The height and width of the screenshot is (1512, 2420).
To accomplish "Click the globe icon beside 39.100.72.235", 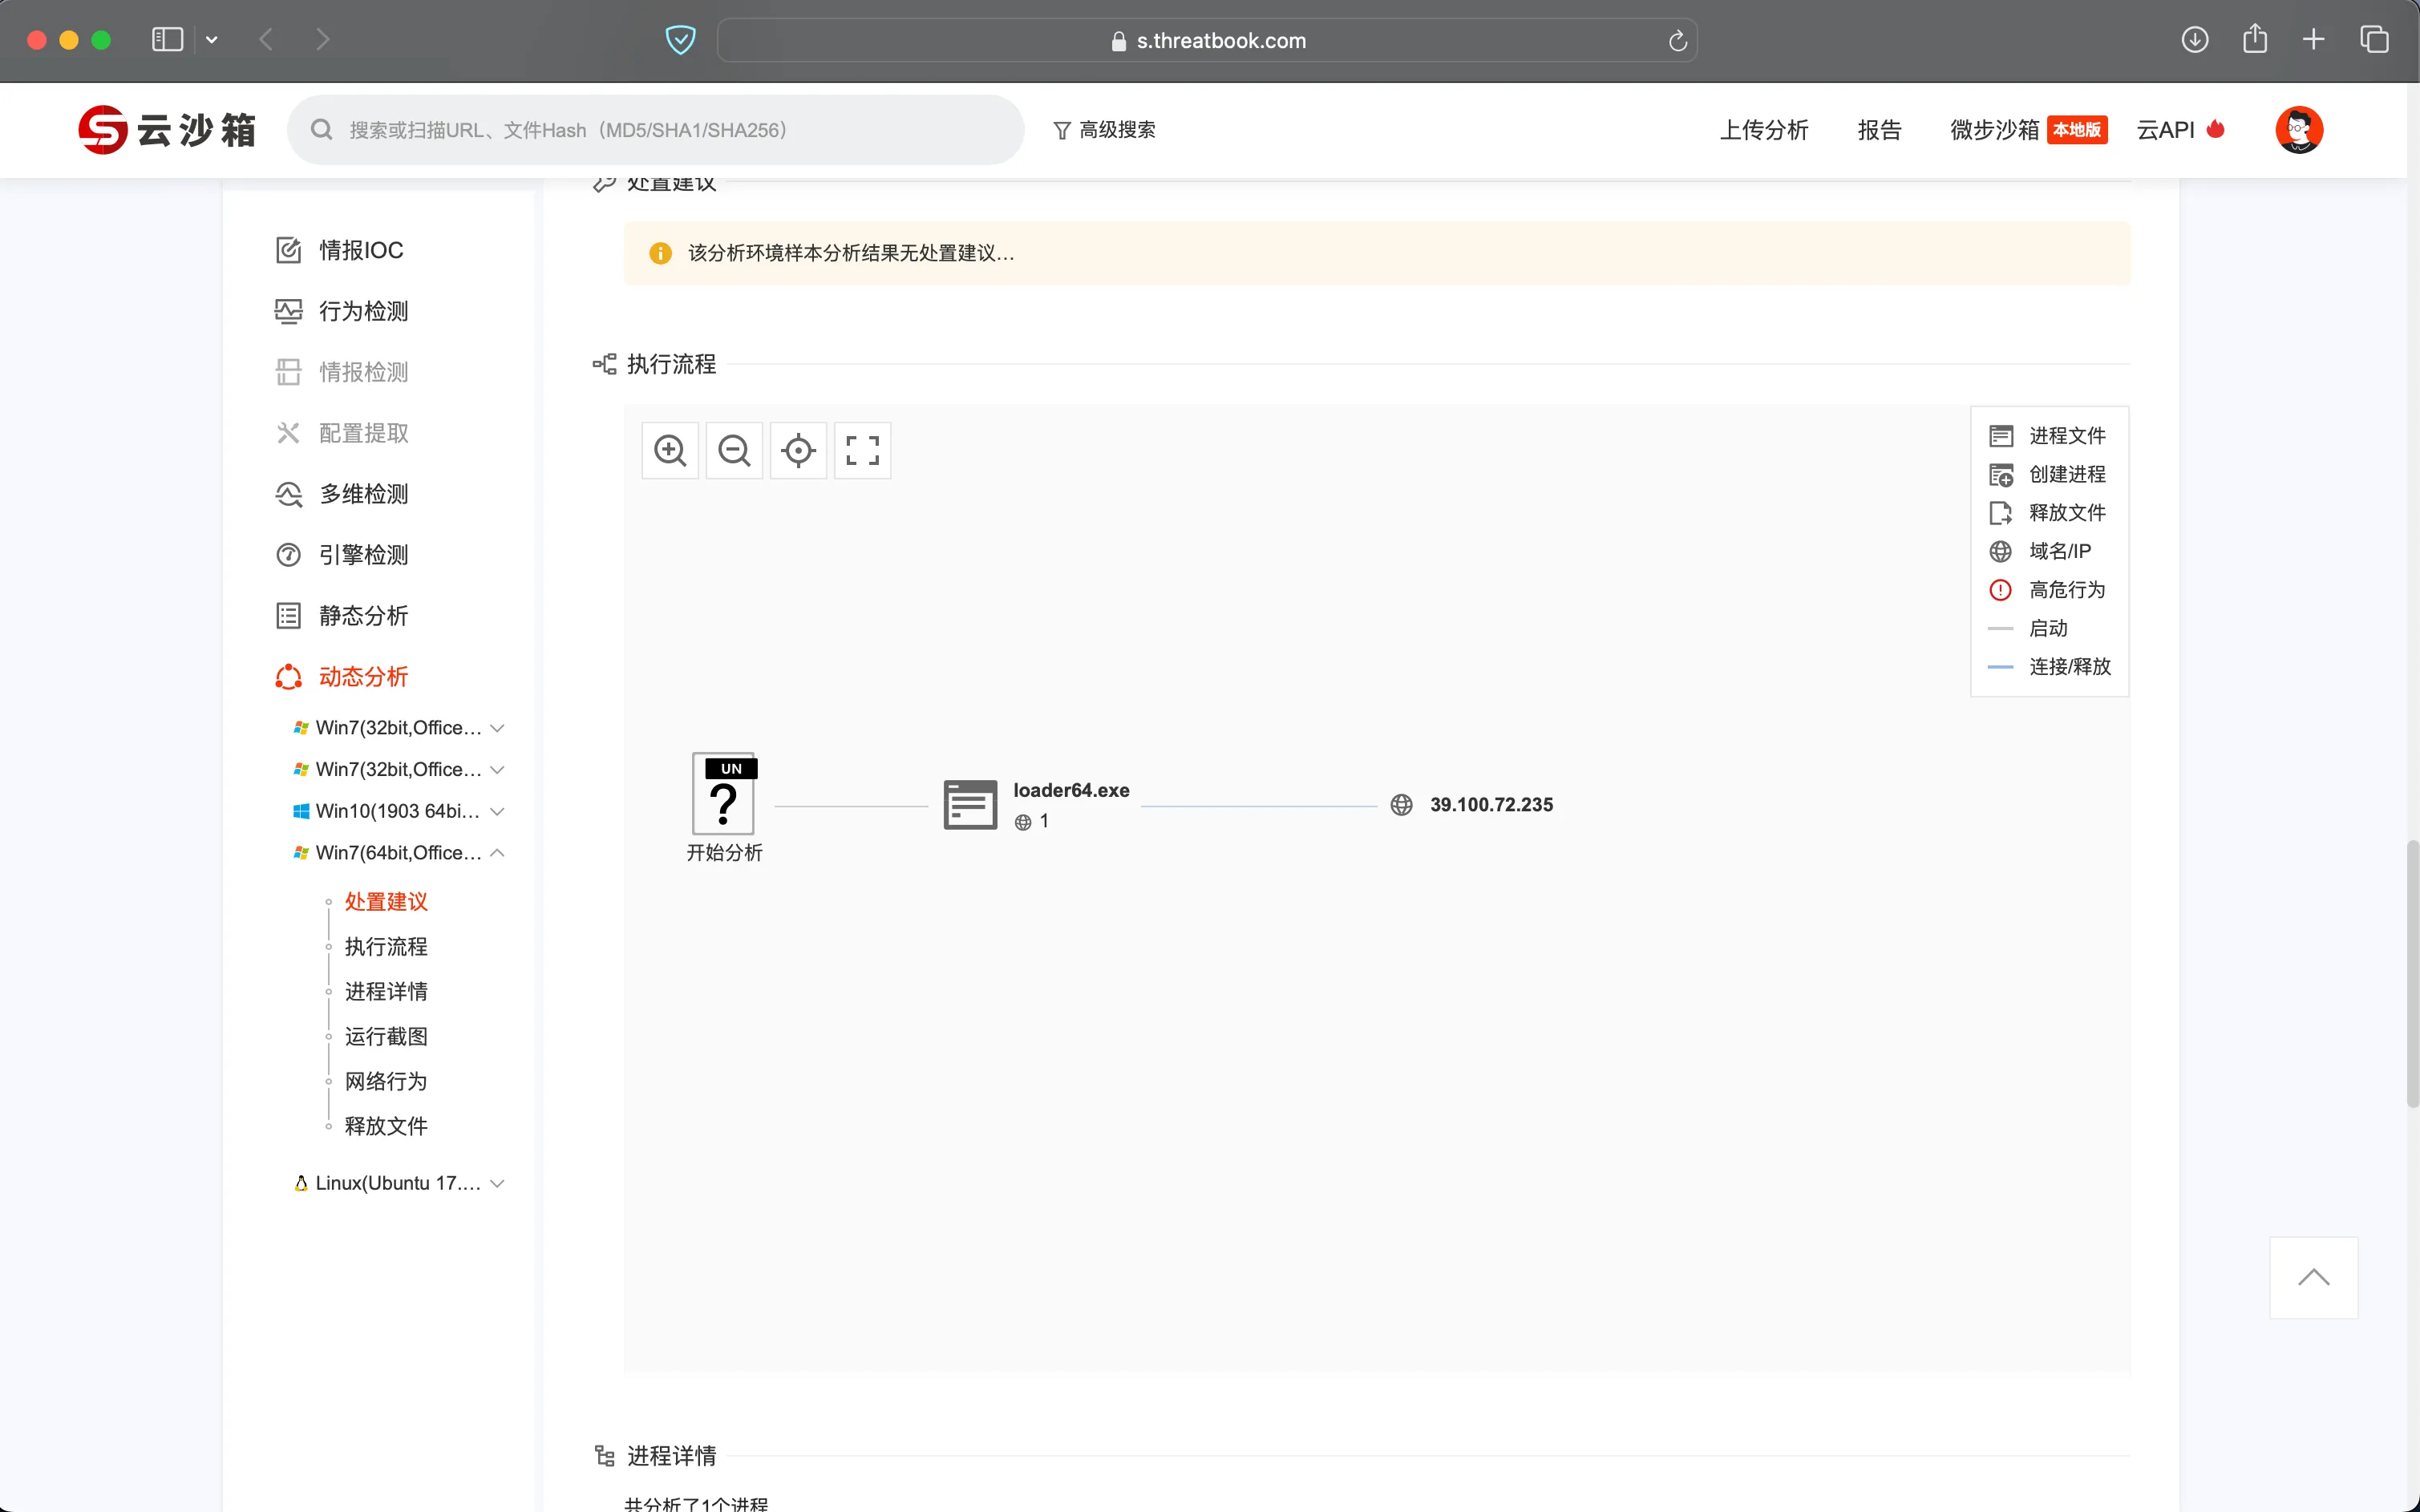I will 1402,805.
